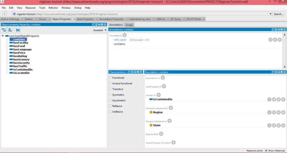Switch to the Data Properties tab
The image size is (287, 153).
[85, 19]
